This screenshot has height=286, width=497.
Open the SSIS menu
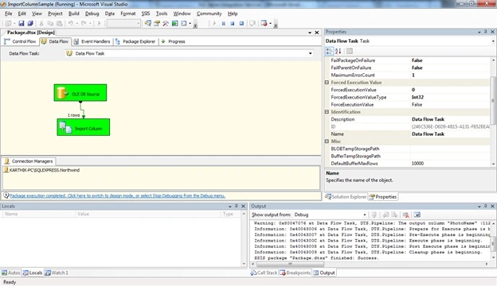point(146,14)
